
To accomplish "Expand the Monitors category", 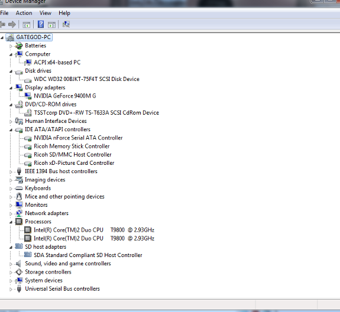I will click(11, 206).
